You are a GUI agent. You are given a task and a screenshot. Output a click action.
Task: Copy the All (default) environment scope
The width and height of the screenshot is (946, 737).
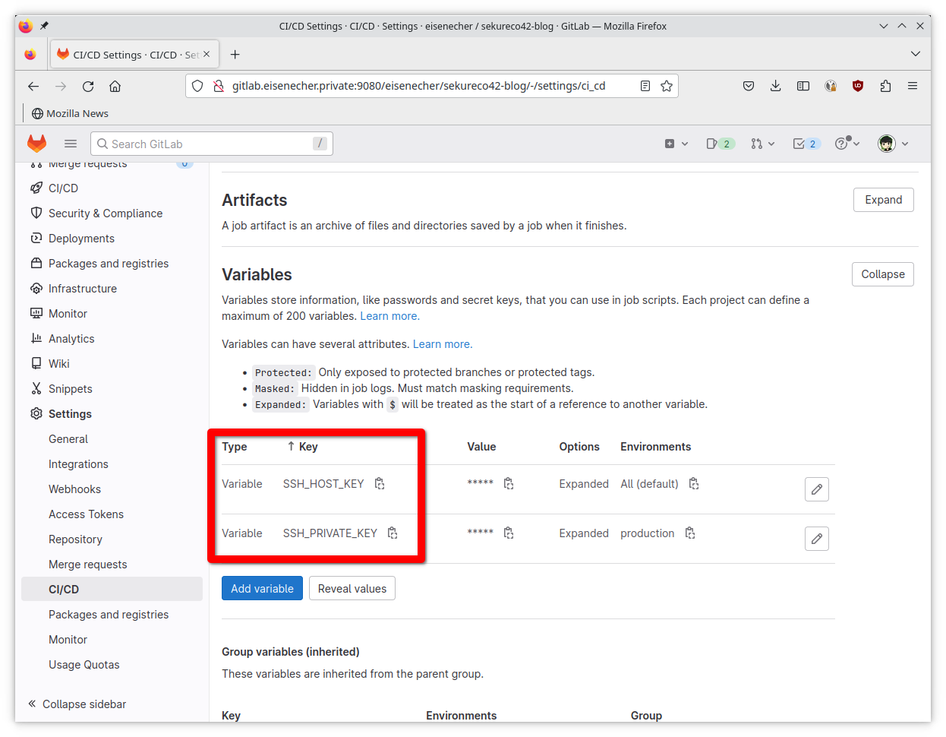pyautogui.click(x=693, y=483)
